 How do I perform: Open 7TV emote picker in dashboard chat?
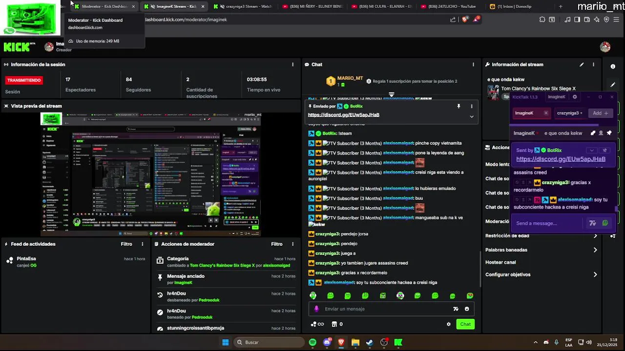point(456,309)
